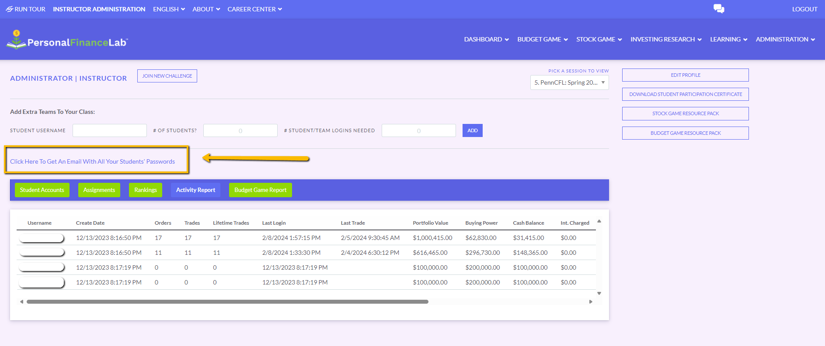Click the Username column header
The height and width of the screenshot is (346, 825).
[x=39, y=223]
